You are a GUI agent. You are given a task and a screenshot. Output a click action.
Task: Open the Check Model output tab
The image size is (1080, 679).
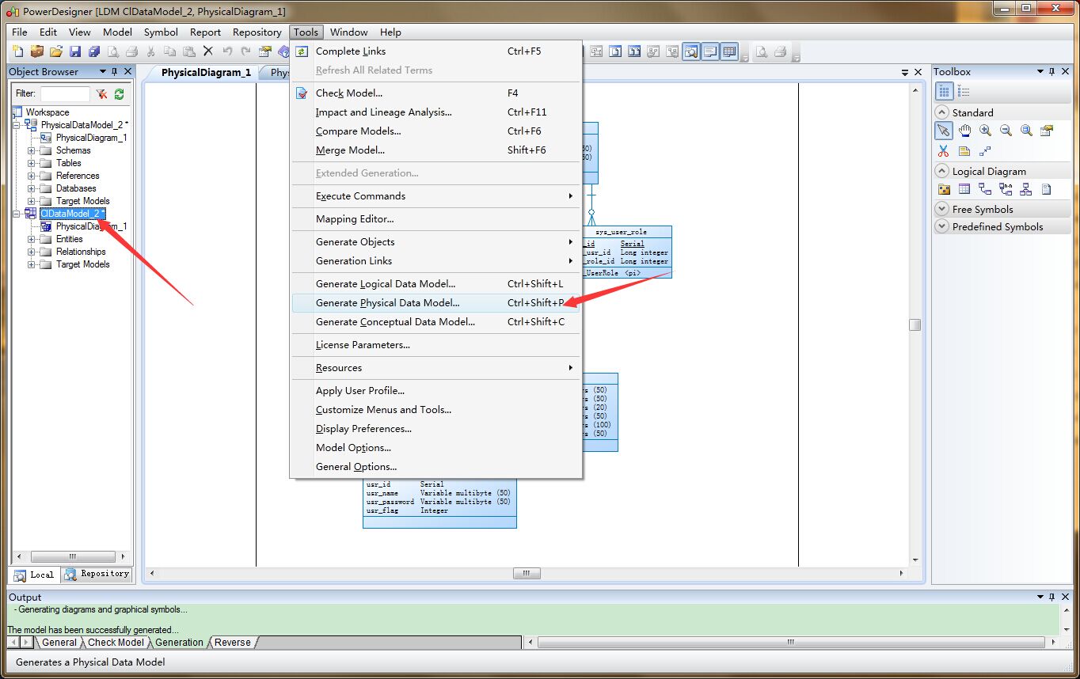tap(116, 643)
